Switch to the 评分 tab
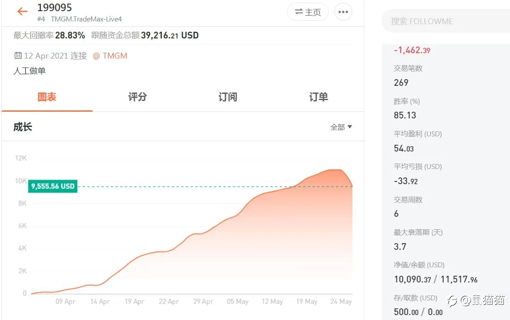The width and height of the screenshot is (510, 320). point(137,97)
